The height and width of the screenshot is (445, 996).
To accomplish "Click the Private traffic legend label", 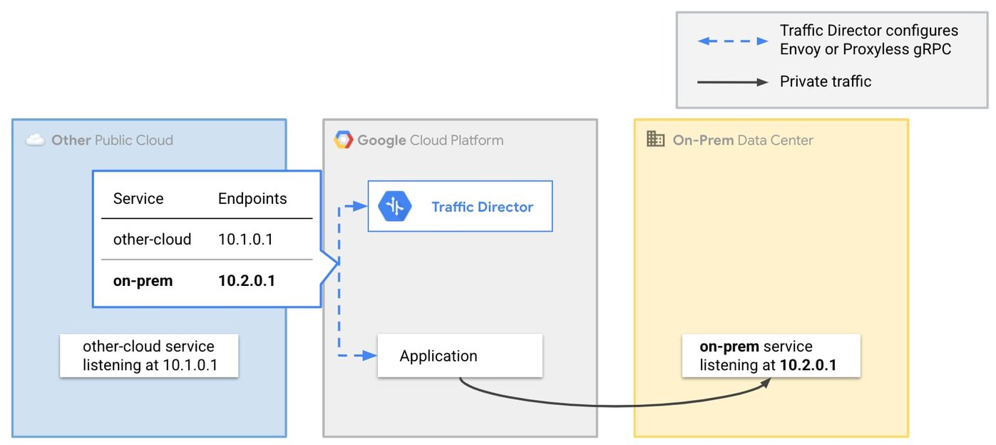I will pos(826,81).
